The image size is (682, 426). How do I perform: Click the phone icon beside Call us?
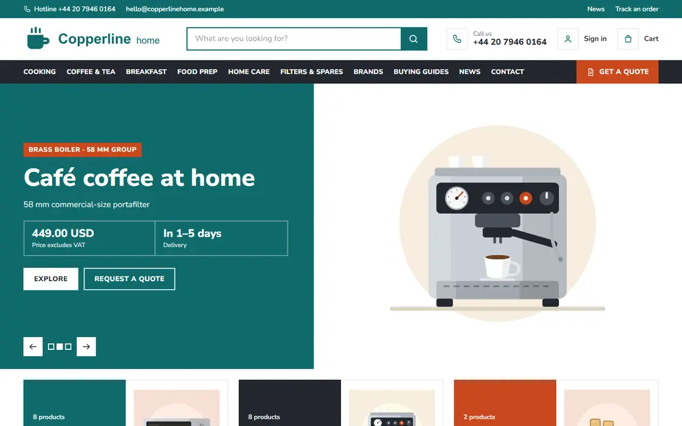tap(457, 39)
